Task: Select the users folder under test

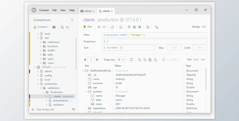Action: (50, 59)
